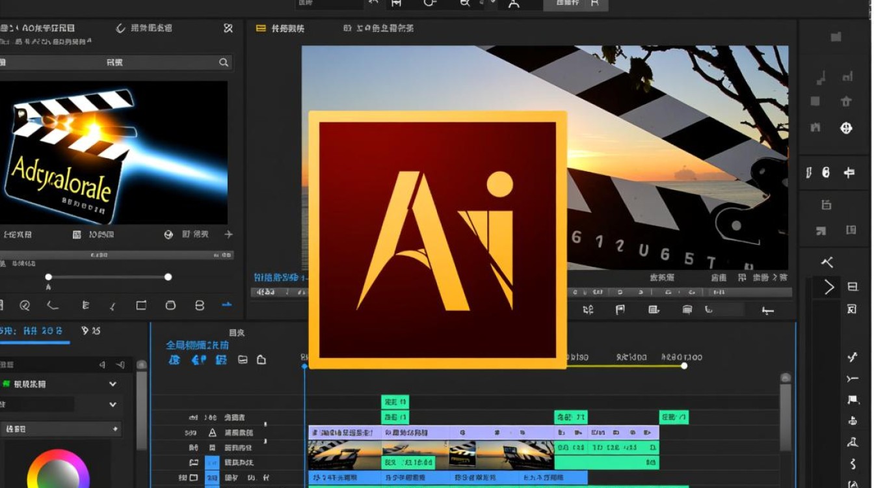Click the circular refresh icon in left panel header
This screenshot has width=874, height=488.
120,28
